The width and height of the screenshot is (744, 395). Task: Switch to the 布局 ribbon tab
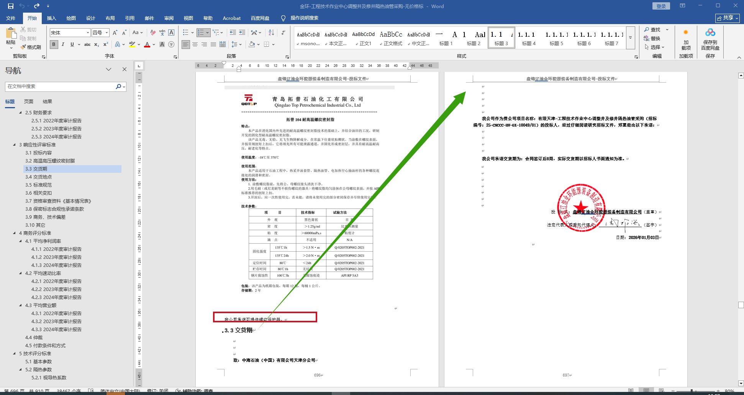click(x=110, y=18)
